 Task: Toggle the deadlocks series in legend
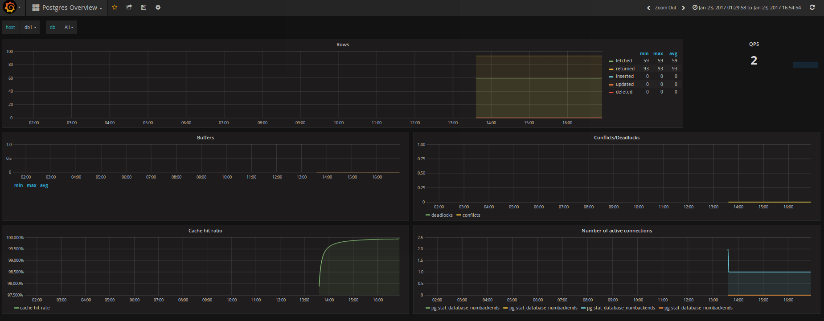[442, 215]
